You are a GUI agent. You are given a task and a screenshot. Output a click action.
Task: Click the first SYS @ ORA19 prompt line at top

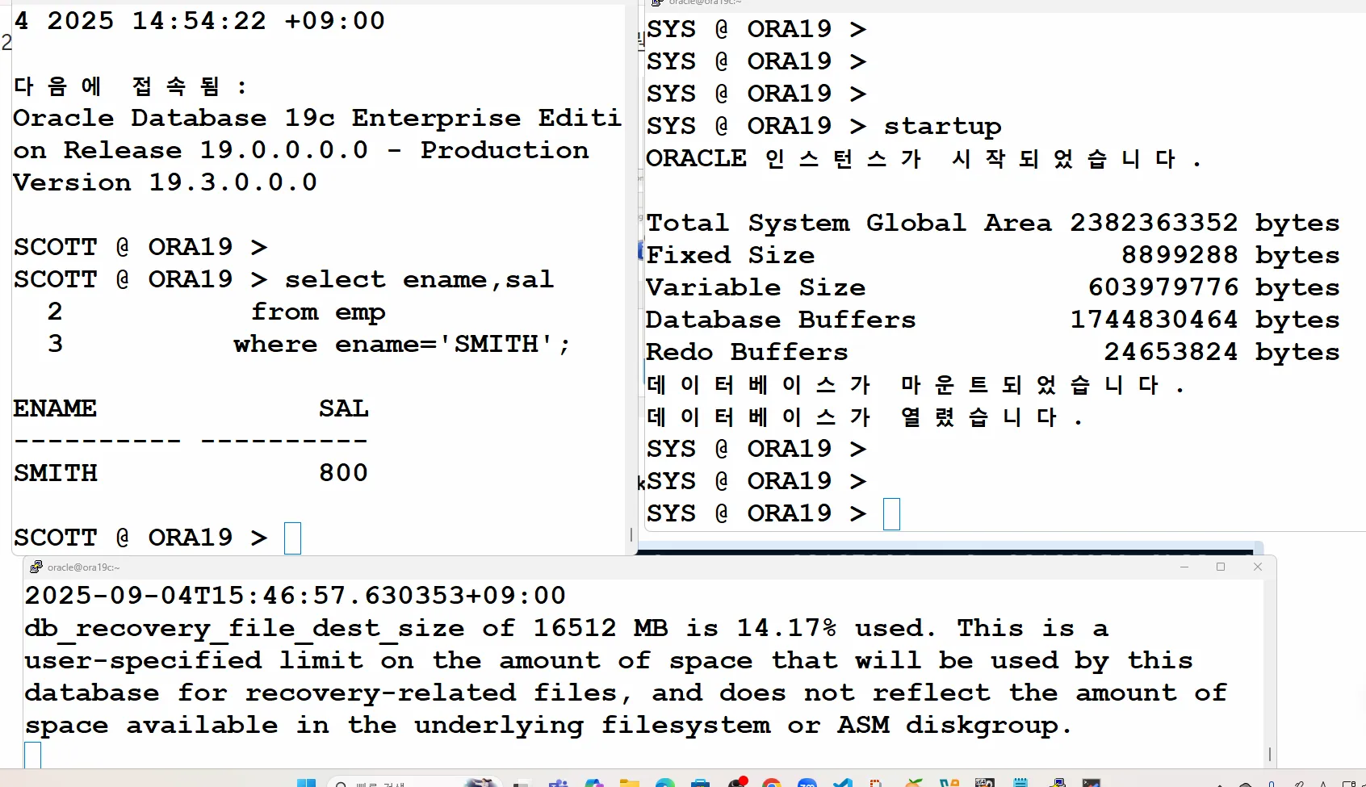click(x=756, y=29)
